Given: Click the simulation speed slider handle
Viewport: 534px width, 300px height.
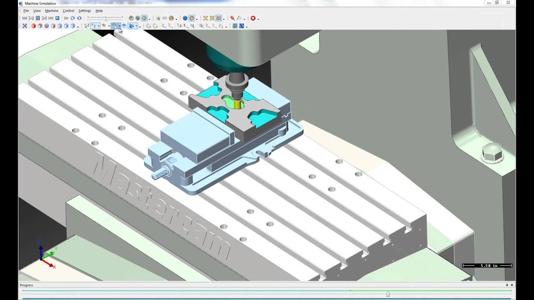Looking at the screenshot, I should point(106,20).
